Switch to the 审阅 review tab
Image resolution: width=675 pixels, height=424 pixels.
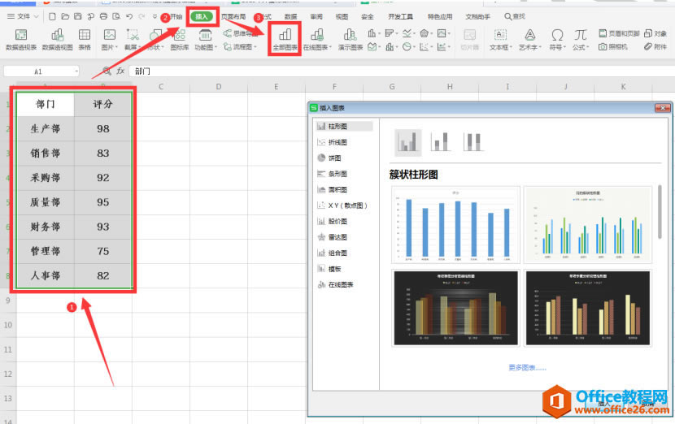coord(316,16)
